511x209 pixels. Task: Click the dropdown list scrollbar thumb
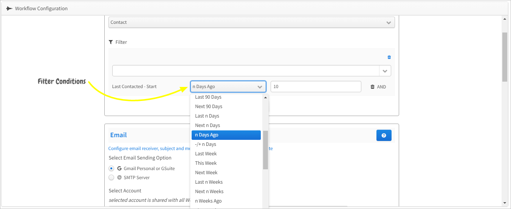265,150
